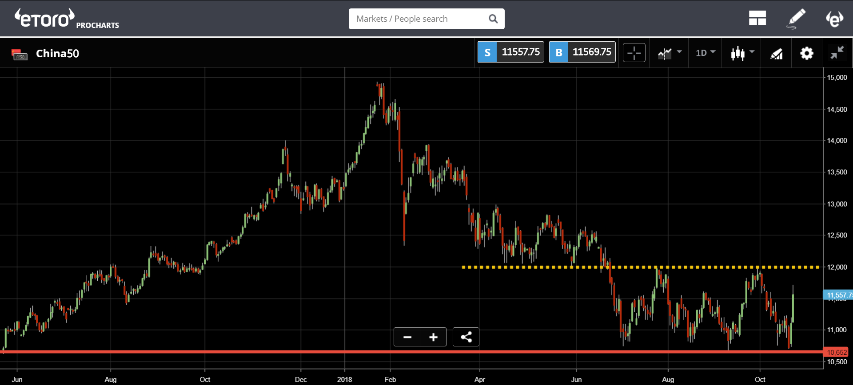Click the search magnifier icon
Image resolution: width=853 pixels, height=385 pixels.
tap(493, 19)
